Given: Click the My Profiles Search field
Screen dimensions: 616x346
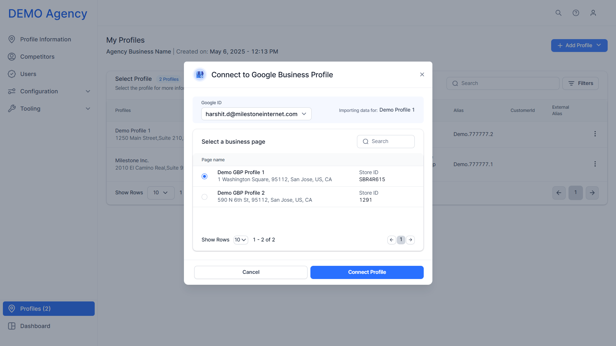Looking at the screenshot, I should pos(503,83).
